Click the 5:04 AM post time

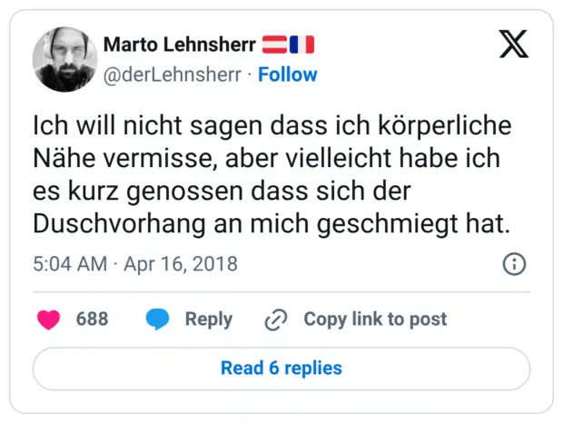click(x=69, y=264)
